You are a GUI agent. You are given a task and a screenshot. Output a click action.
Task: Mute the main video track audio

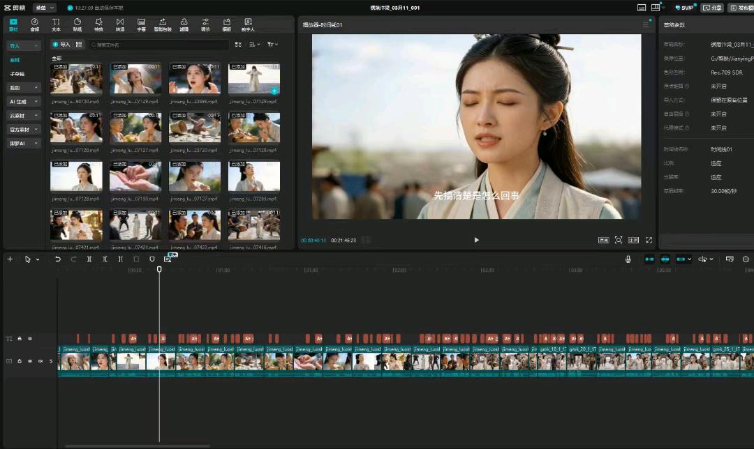pos(40,361)
